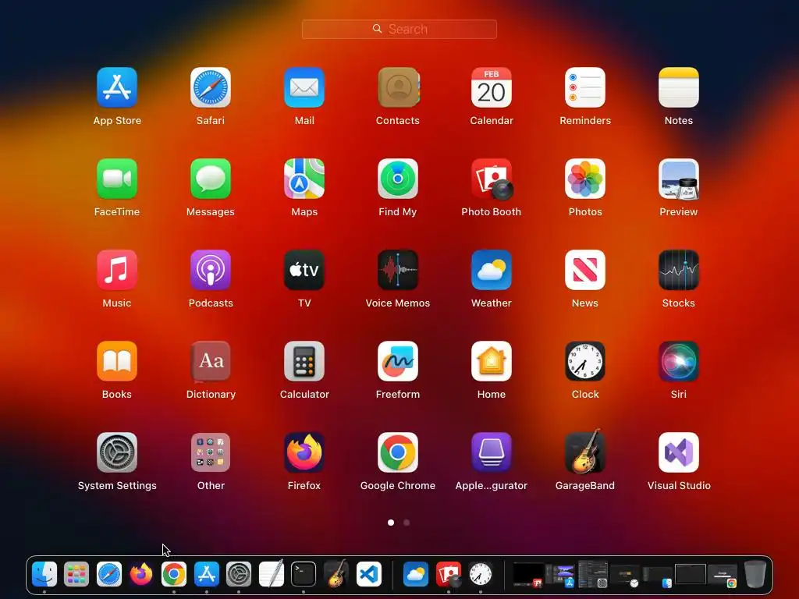Launch the Music app

pos(117,269)
